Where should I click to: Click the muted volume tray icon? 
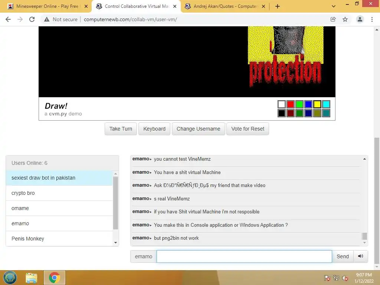tap(345, 278)
